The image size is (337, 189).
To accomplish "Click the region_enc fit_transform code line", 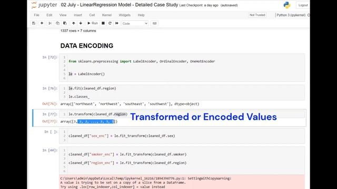I will tap(127, 163).
